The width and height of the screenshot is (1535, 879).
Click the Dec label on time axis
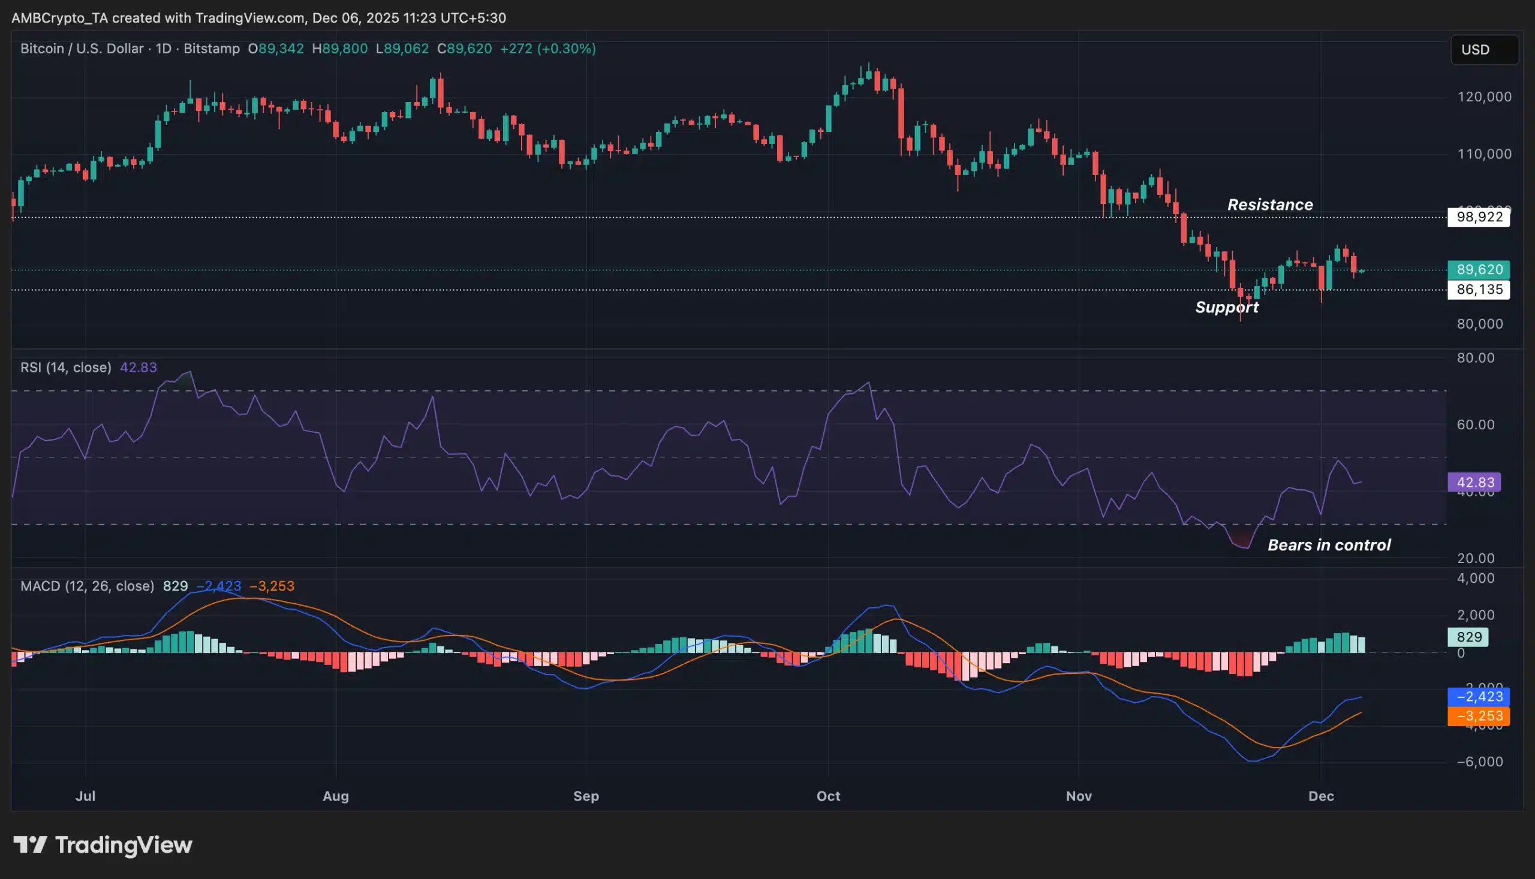click(1320, 796)
